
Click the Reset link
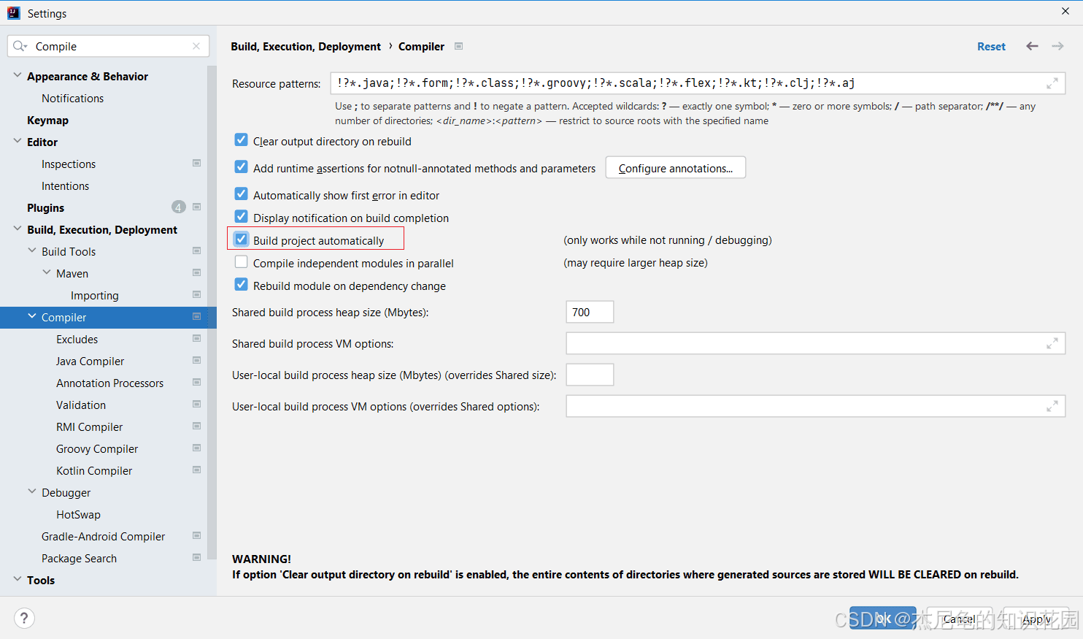991,45
